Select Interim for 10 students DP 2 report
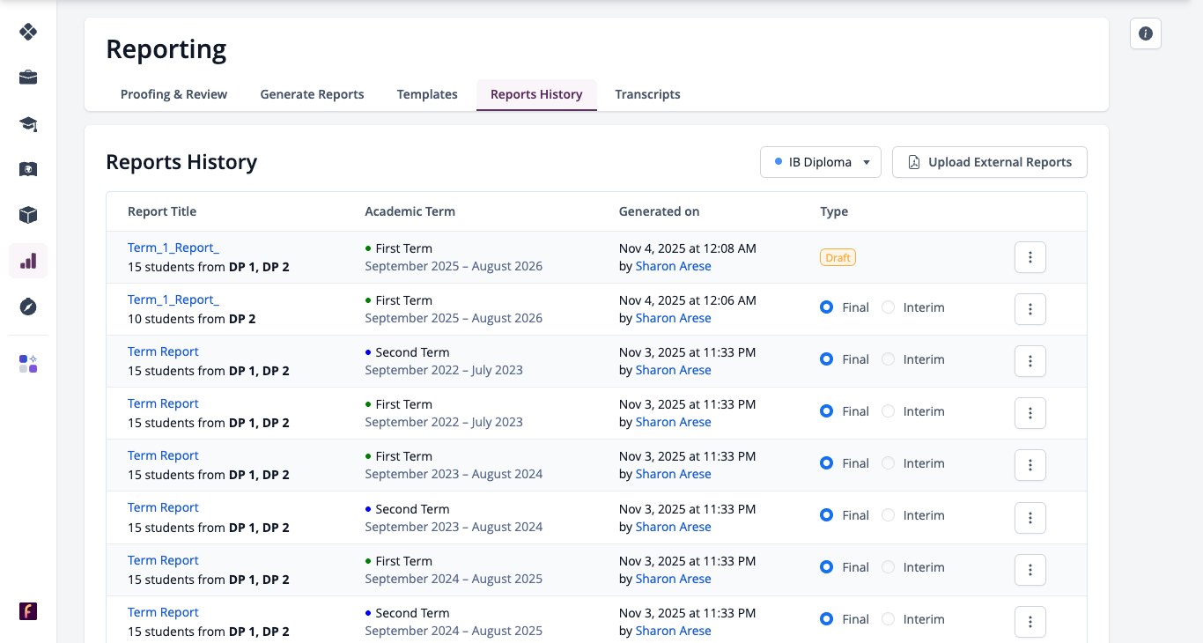Image resolution: width=1203 pixels, height=643 pixels. click(888, 307)
